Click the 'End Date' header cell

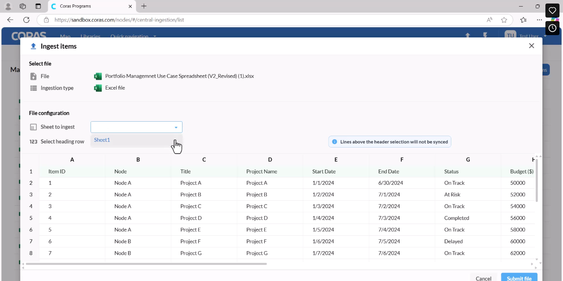[x=402, y=172]
